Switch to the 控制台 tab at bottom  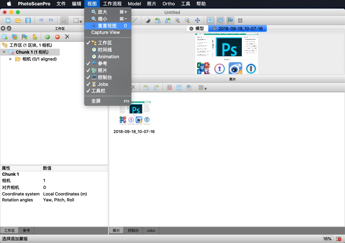(x=133, y=231)
